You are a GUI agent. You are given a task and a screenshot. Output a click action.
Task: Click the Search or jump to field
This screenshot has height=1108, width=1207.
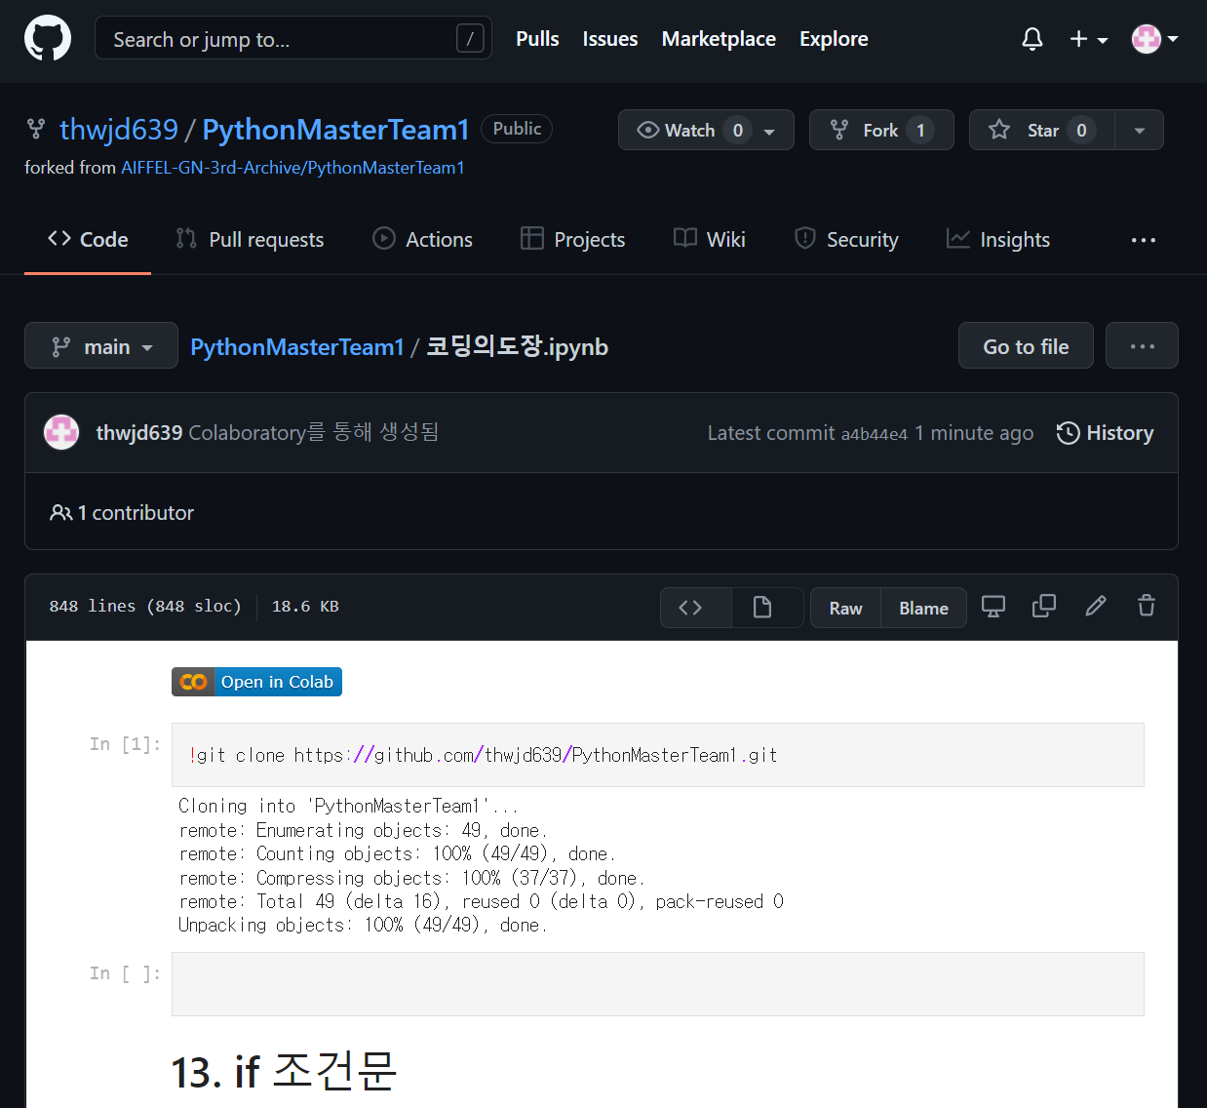pyautogui.click(x=292, y=38)
